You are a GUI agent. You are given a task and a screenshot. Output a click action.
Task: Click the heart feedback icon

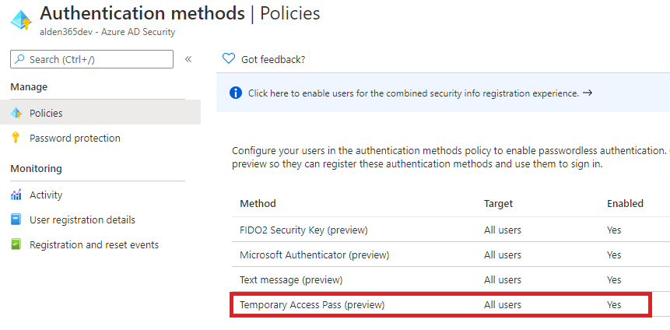pos(229,59)
